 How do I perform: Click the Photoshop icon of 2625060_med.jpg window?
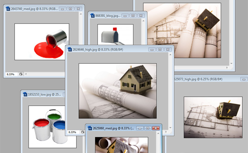point(90,128)
